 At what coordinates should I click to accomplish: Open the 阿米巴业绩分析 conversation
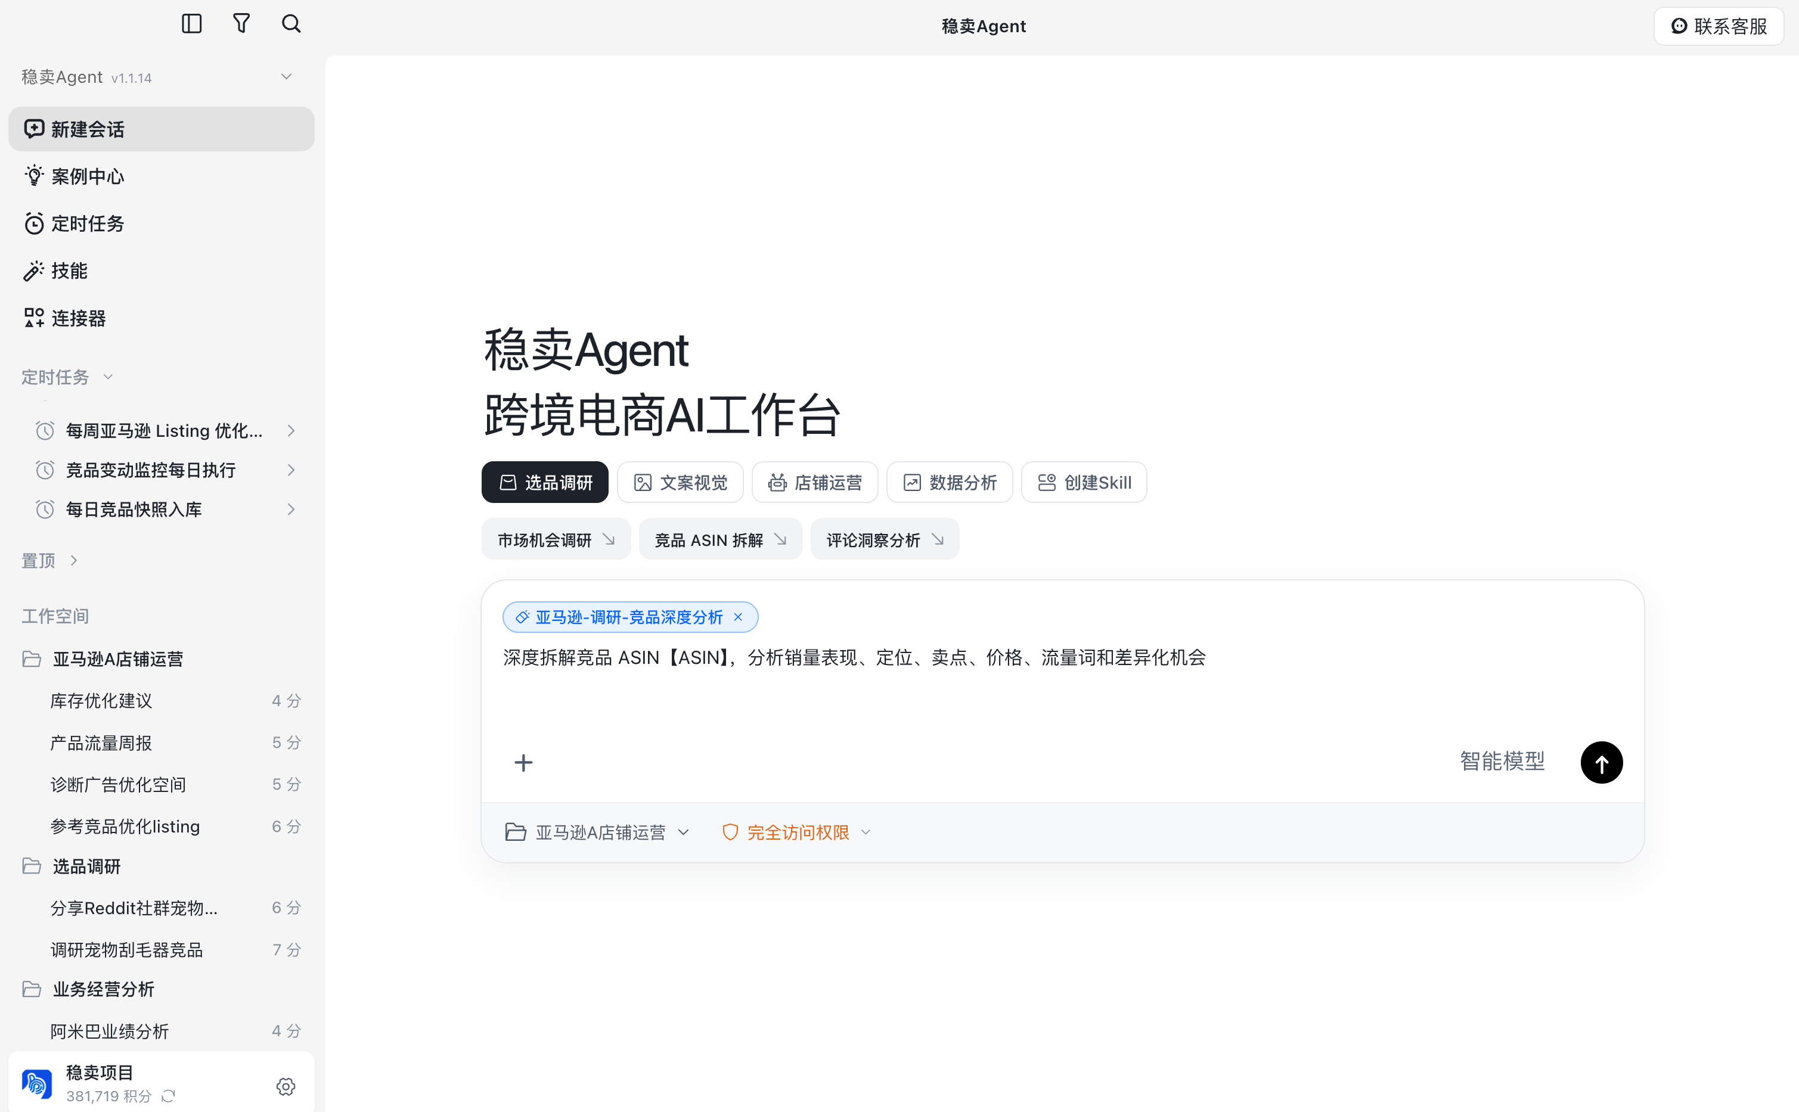click(161, 1031)
